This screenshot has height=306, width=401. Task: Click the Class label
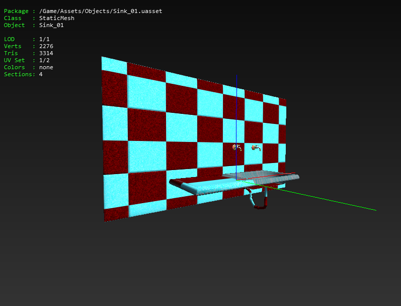(x=13, y=18)
